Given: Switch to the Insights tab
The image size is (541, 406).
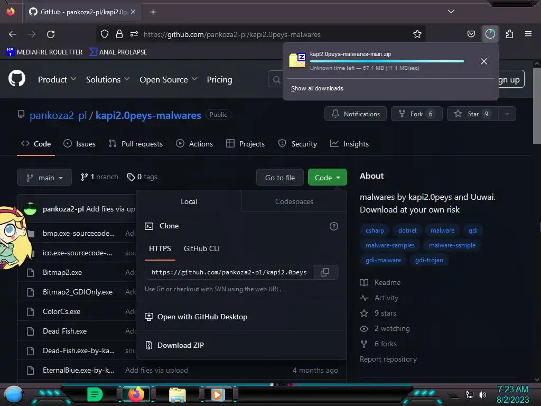Looking at the screenshot, I should tap(349, 144).
